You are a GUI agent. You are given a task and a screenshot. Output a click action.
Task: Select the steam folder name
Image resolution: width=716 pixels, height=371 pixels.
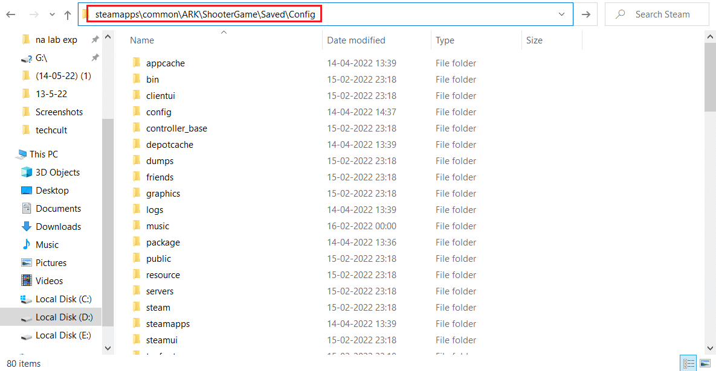[158, 308]
